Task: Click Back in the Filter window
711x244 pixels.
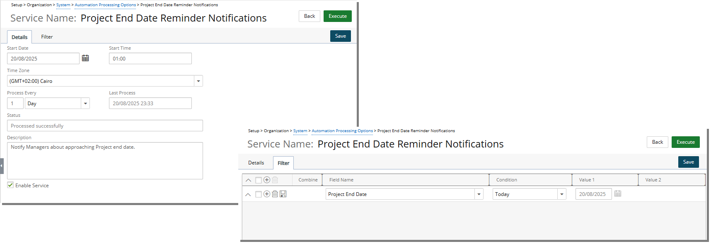Action: (658, 142)
